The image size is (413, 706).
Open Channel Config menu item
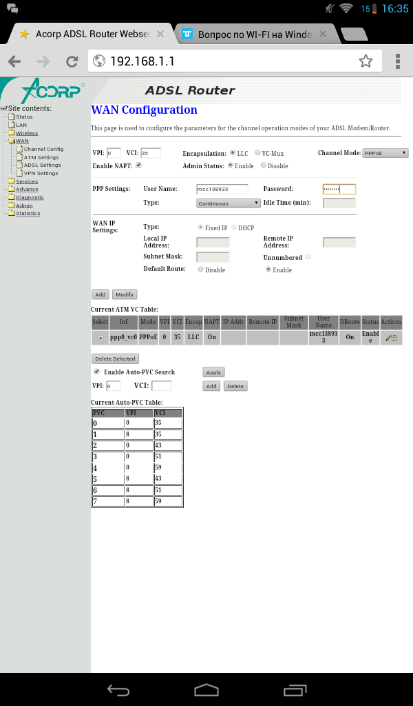click(43, 149)
